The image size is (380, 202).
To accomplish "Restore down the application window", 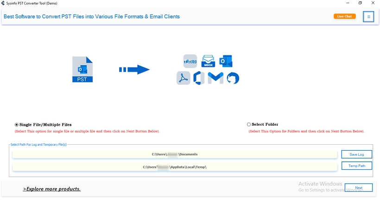I will point(360,3).
